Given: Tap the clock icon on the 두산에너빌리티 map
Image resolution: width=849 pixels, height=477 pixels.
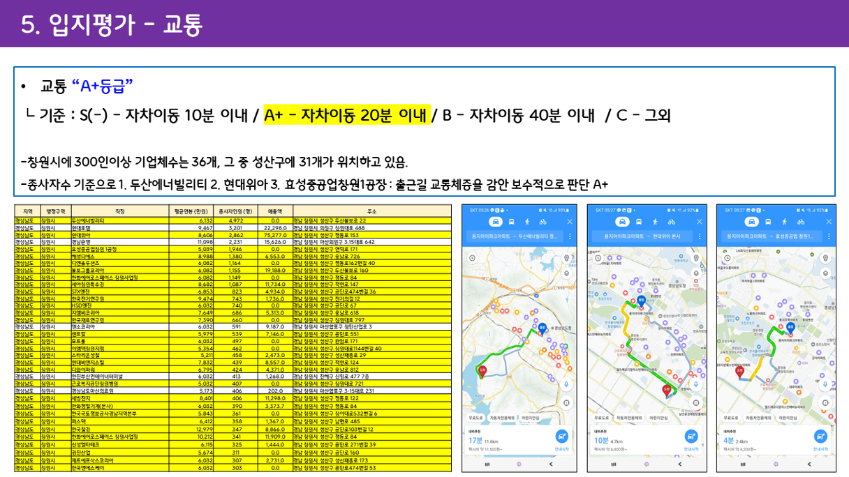Looking at the screenshot, I should pos(471,257).
